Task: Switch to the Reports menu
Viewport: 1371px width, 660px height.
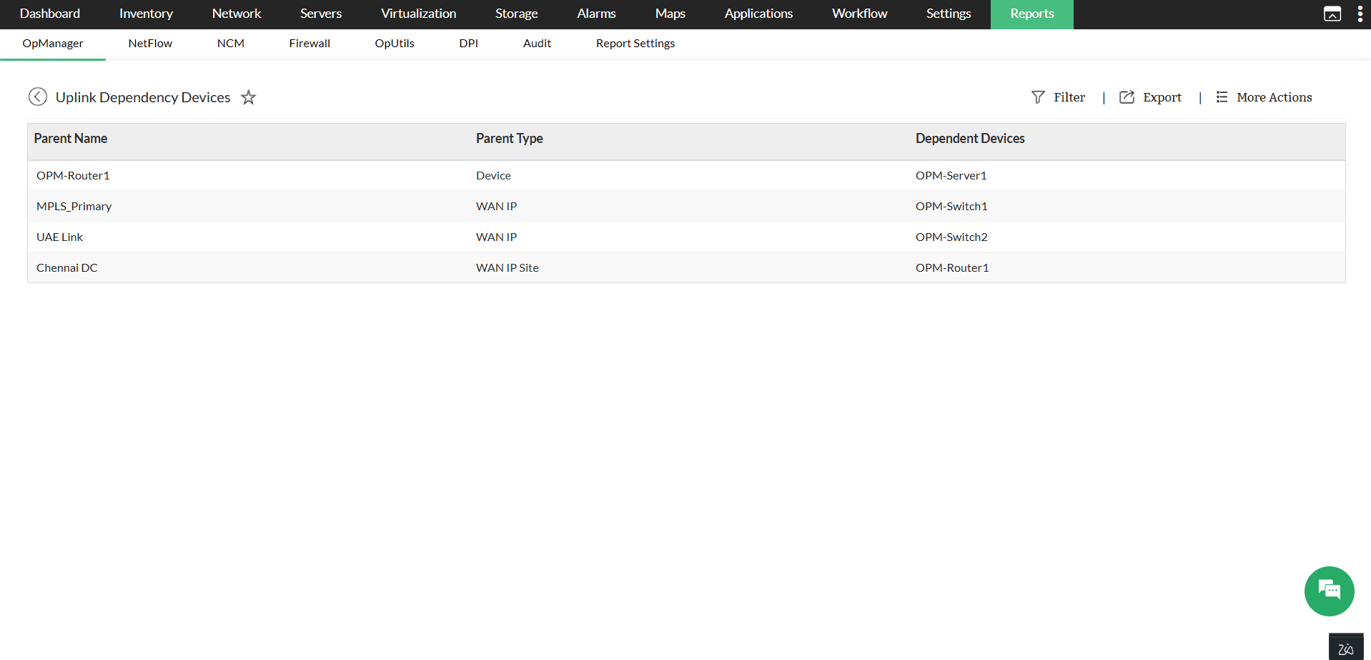Action: point(1031,14)
